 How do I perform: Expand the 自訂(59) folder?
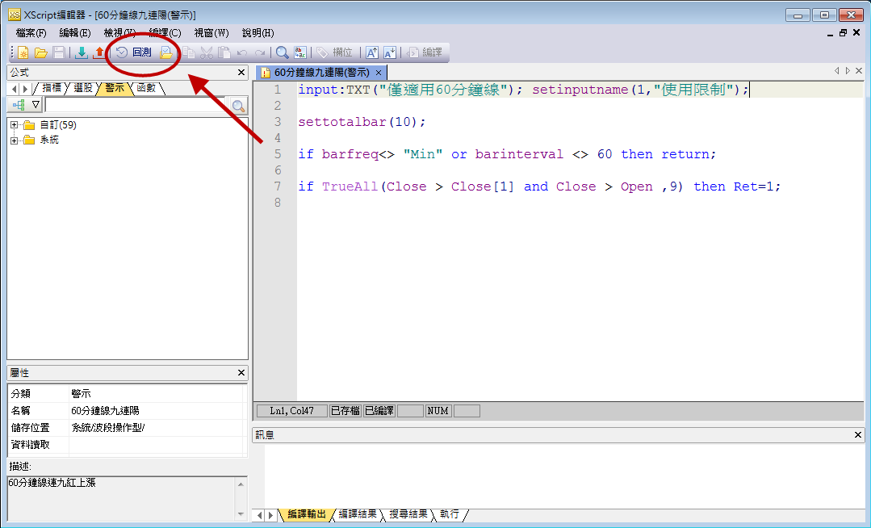point(15,125)
